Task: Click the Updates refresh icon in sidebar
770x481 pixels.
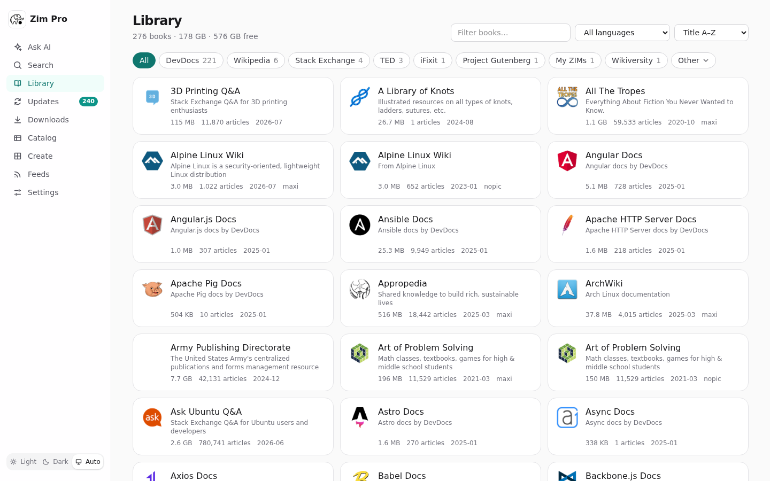Action: click(x=18, y=102)
